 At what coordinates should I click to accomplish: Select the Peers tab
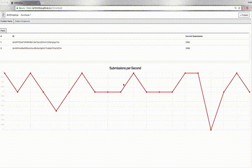(3, 31)
